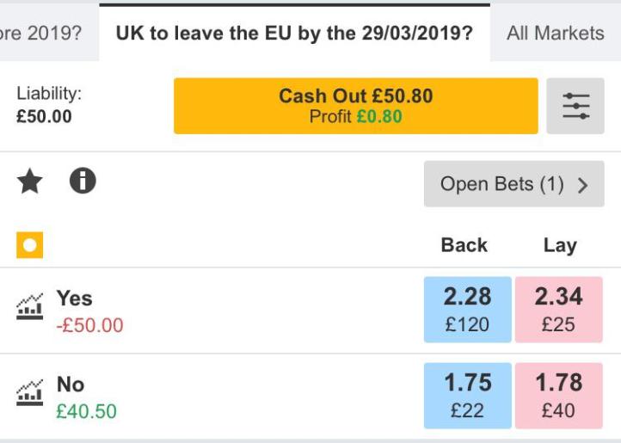This screenshot has height=443, width=621.
Task: Open market information icon
Action: (83, 181)
